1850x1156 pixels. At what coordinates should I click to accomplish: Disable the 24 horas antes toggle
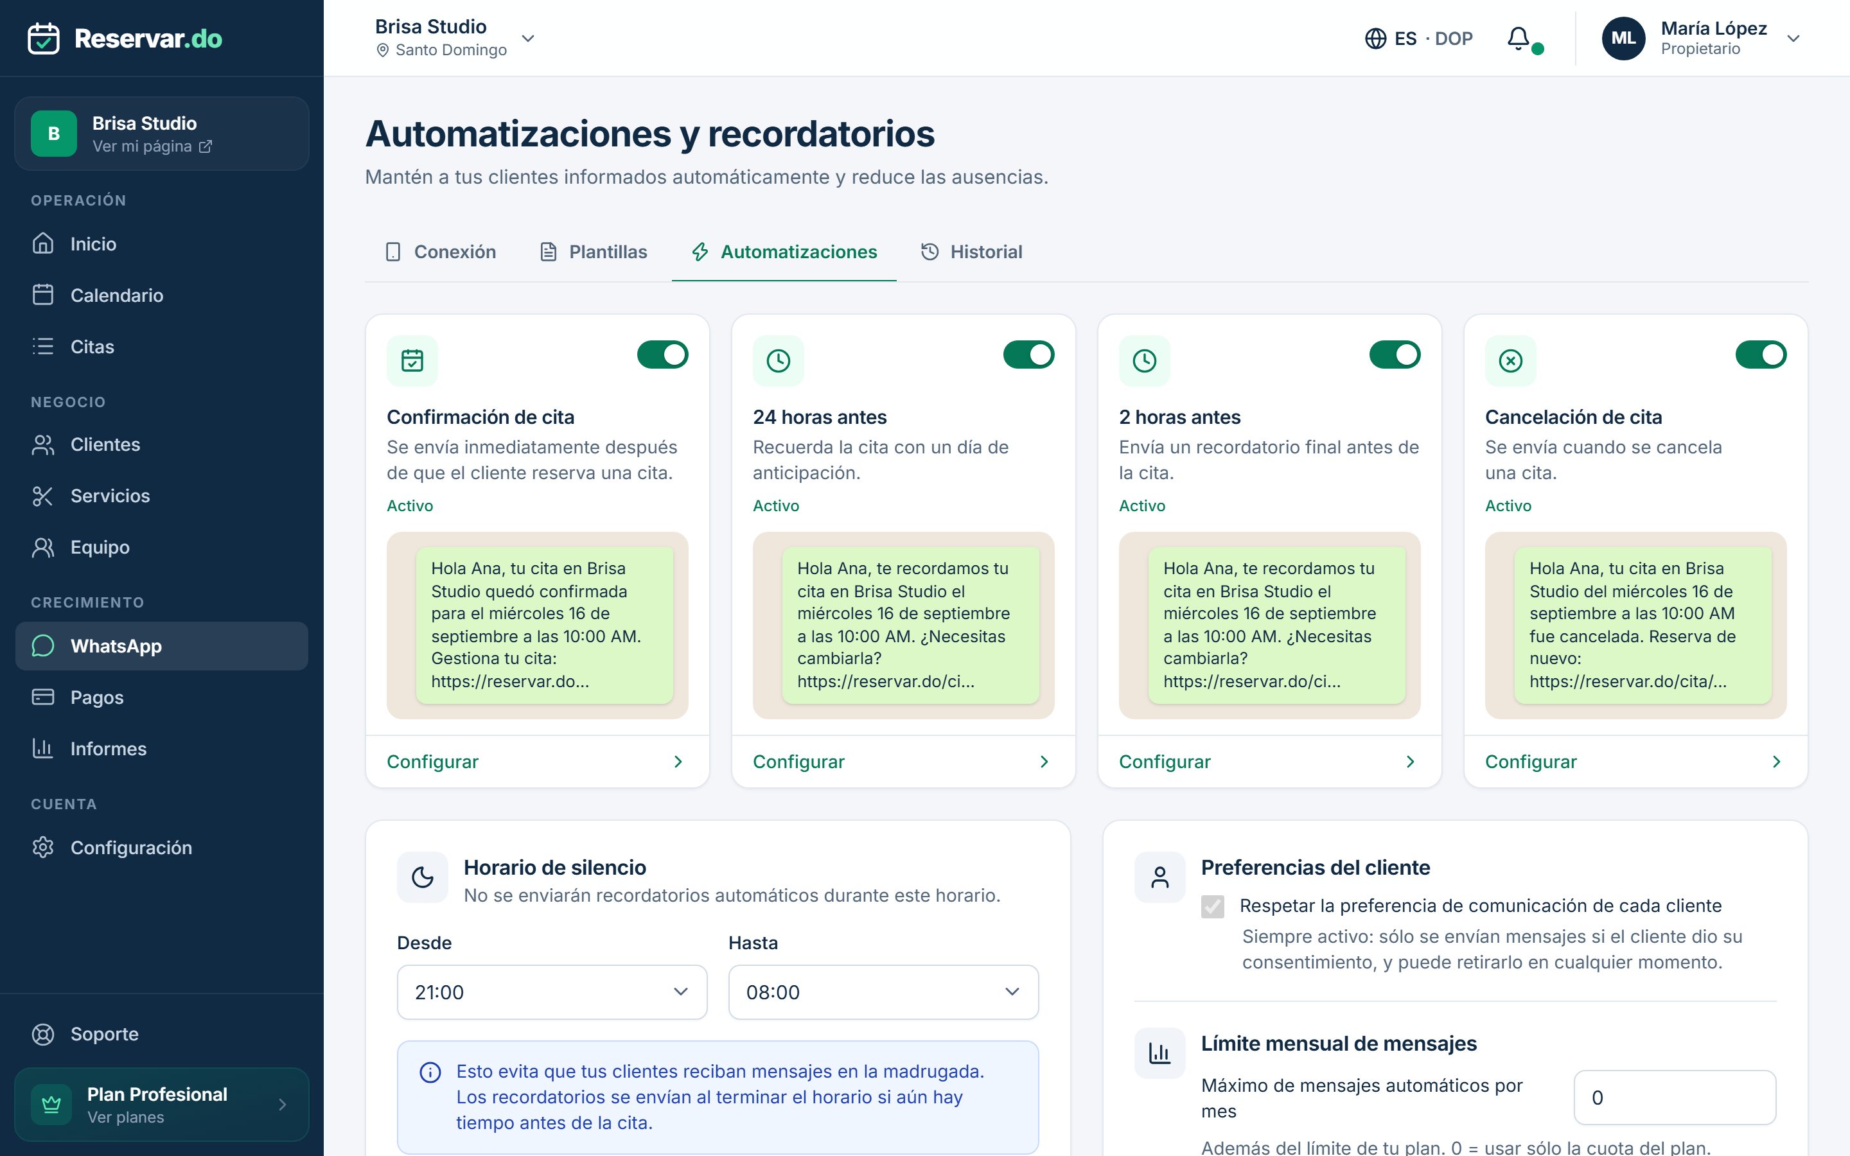tap(1029, 355)
